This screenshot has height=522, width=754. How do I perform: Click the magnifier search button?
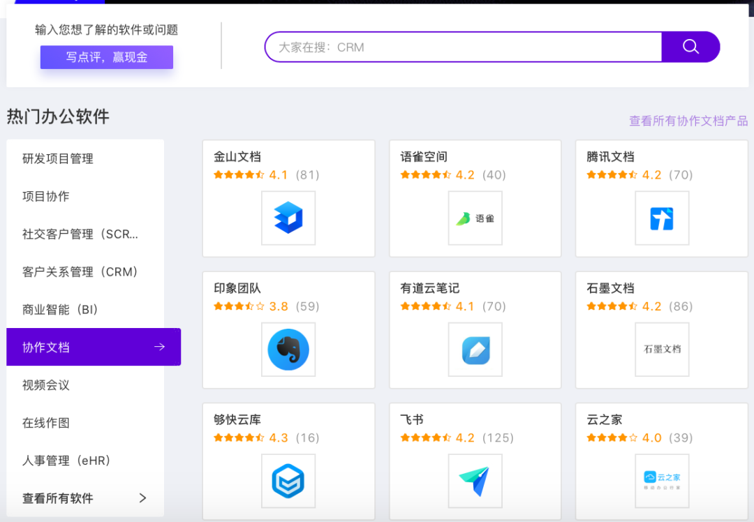(690, 47)
